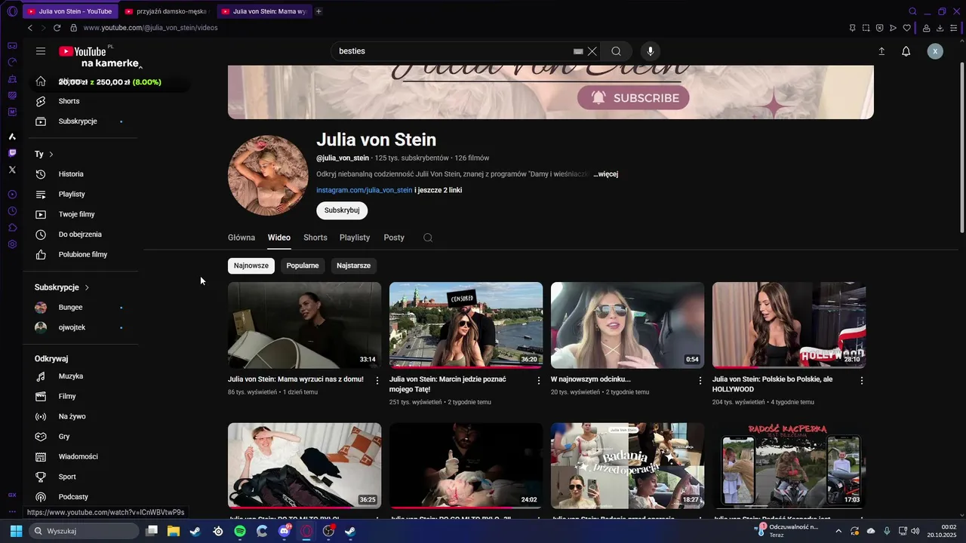This screenshot has height=543, width=966.
Task: Open options for Marcin jedzie poznać video
Action: (x=539, y=381)
